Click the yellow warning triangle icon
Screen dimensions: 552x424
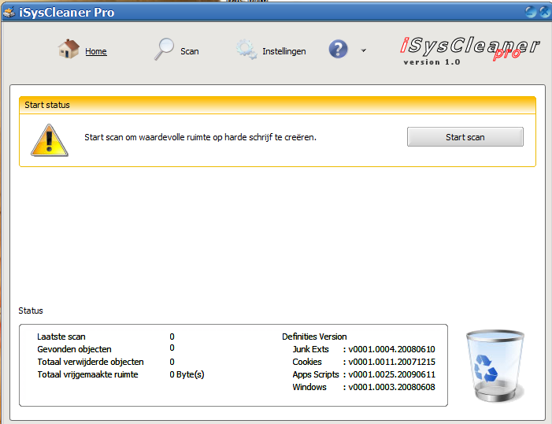[50, 140]
